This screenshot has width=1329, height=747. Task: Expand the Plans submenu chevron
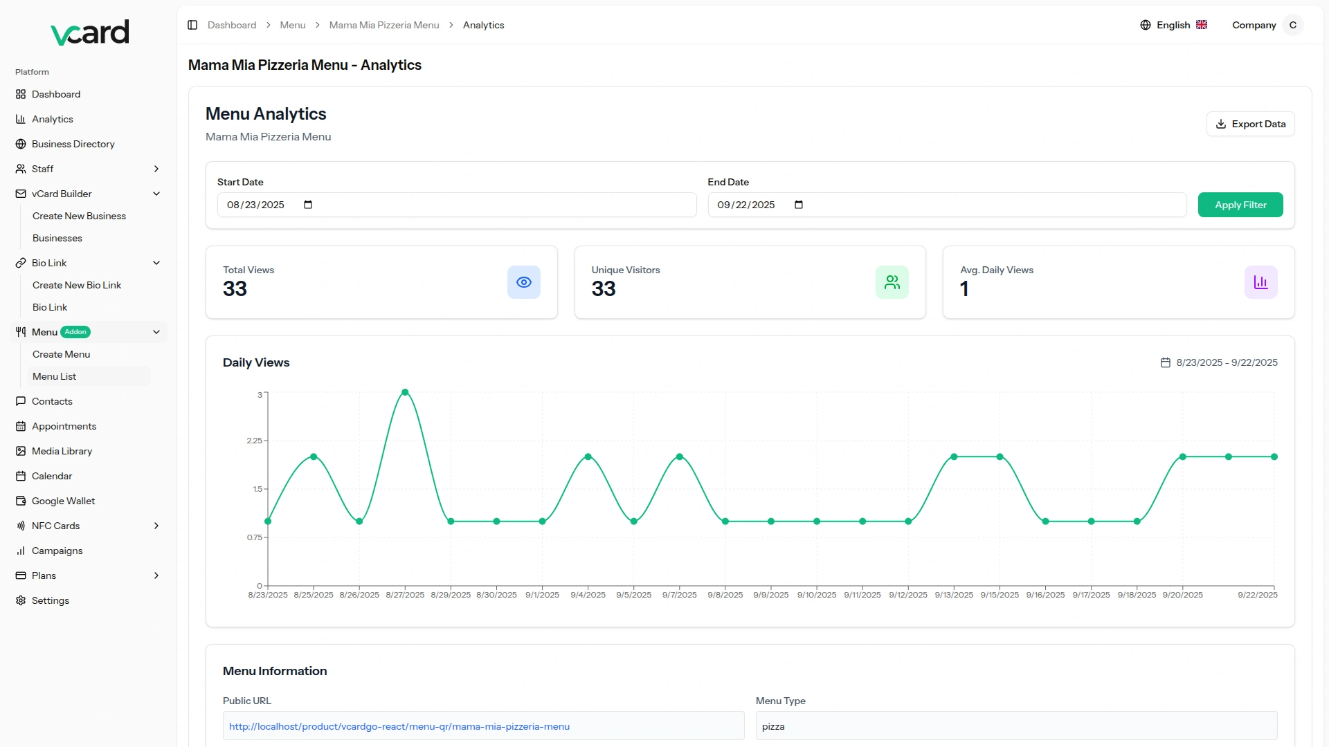tap(156, 575)
